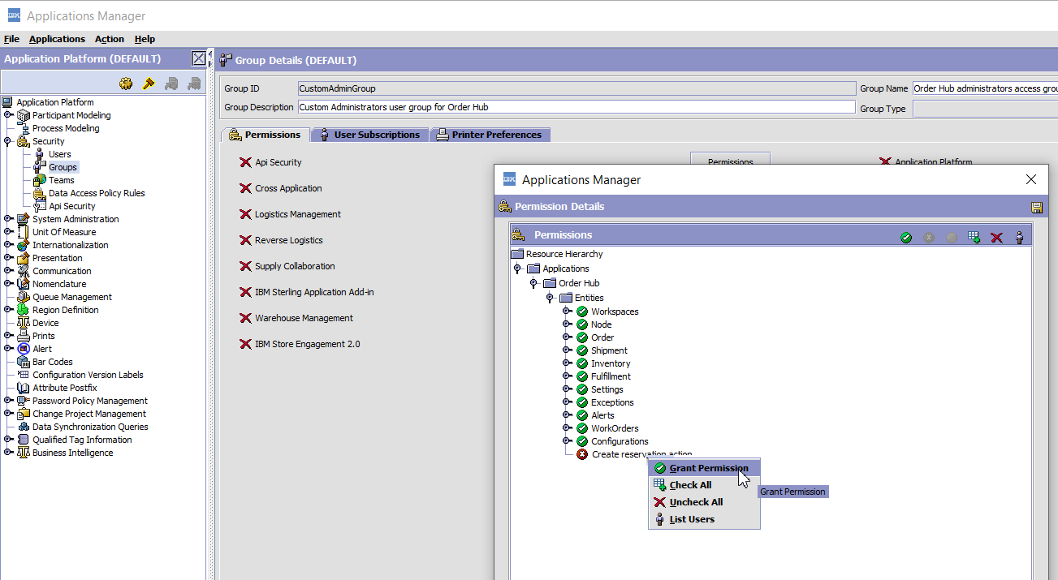1058x580 pixels.
Task: Click Logistics Management in the permissions list
Action: pyautogui.click(x=298, y=214)
